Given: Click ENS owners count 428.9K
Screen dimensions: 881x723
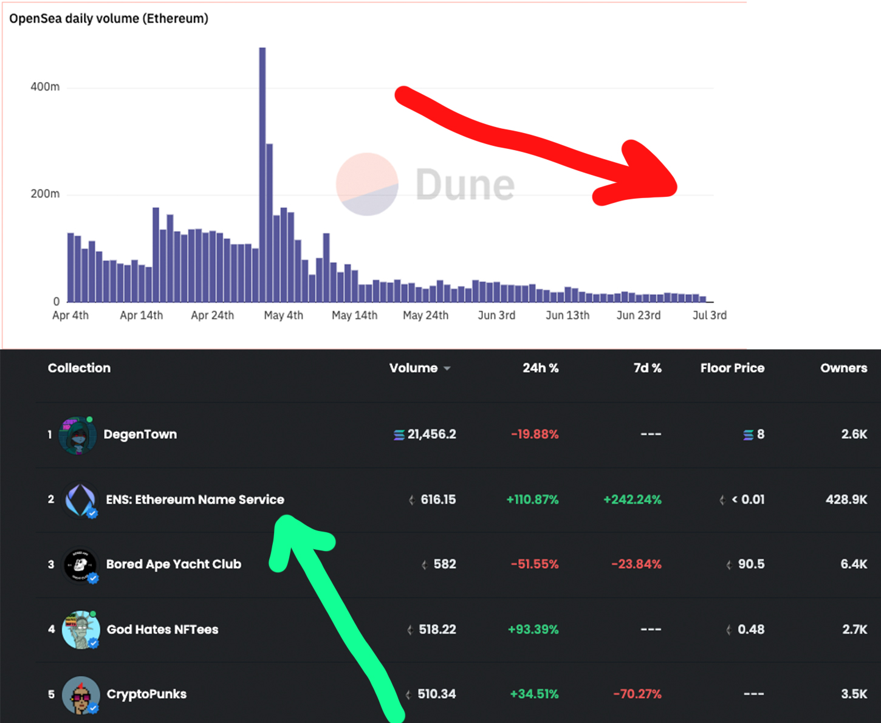Looking at the screenshot, I should click(846, 499).
